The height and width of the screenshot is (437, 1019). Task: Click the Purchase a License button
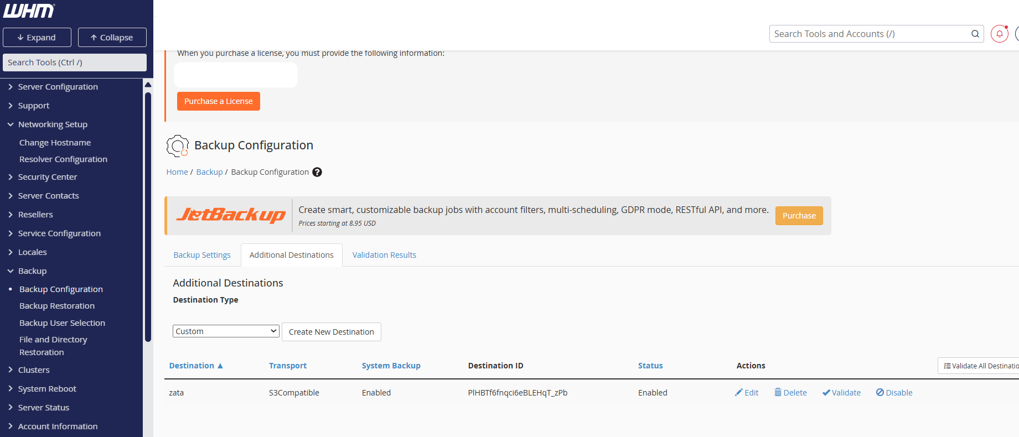(218, 101)
